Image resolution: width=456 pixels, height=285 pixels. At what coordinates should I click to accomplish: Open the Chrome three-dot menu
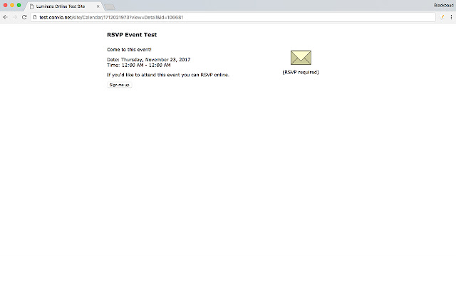click(x=450, y=16)
